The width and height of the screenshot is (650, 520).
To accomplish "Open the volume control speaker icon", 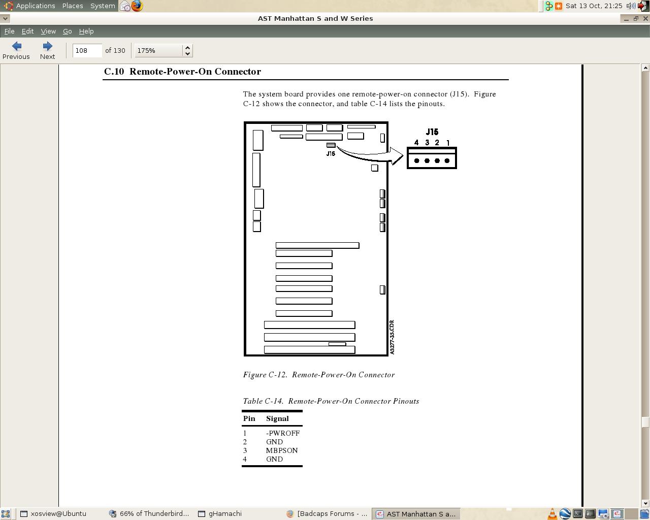I will tap(630, 6).
